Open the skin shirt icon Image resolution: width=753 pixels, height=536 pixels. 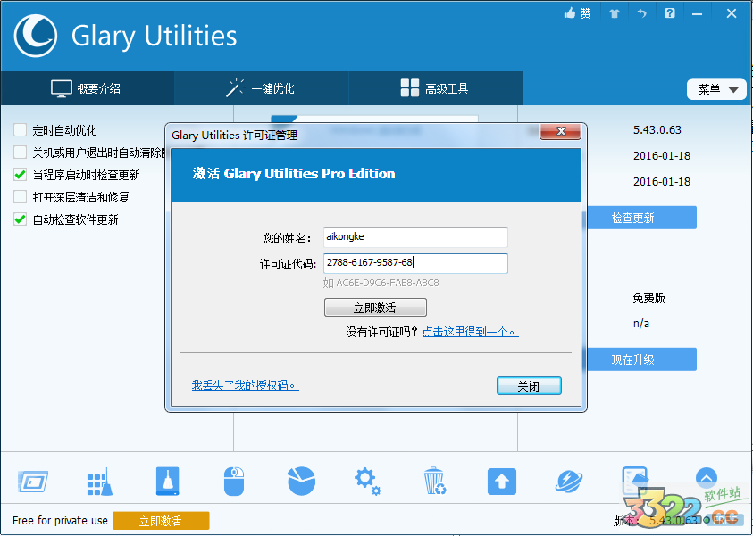point(615,13)
